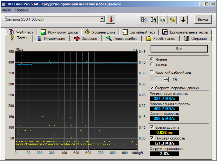217x161 pixels.
Task: Toggle the Время доступа checkbox
Action: coord(152,127)
